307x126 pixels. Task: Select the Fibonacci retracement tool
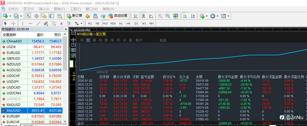(53, 23)
